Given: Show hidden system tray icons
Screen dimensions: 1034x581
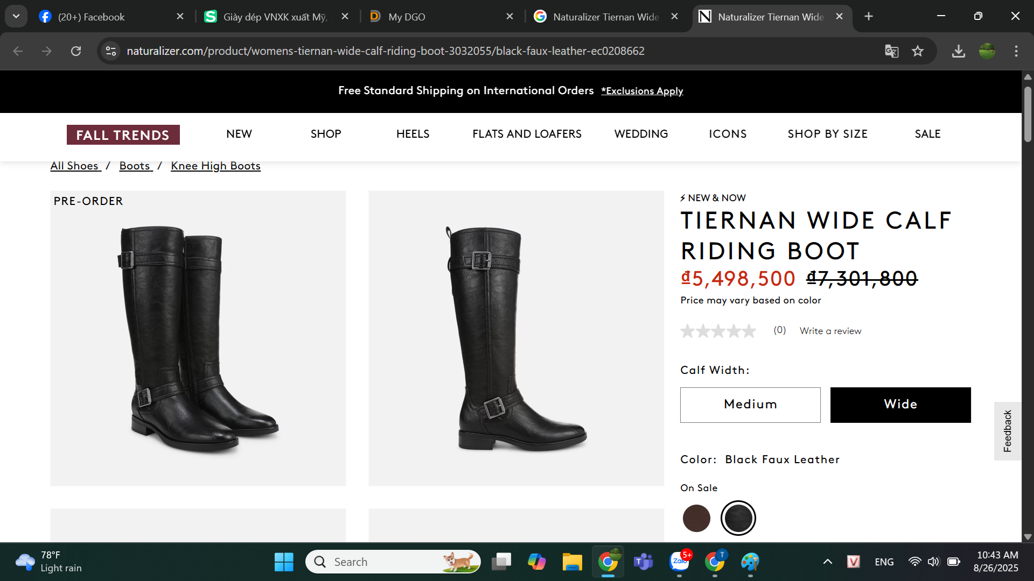Looking at the screenshot, I should tap(828, 562).
